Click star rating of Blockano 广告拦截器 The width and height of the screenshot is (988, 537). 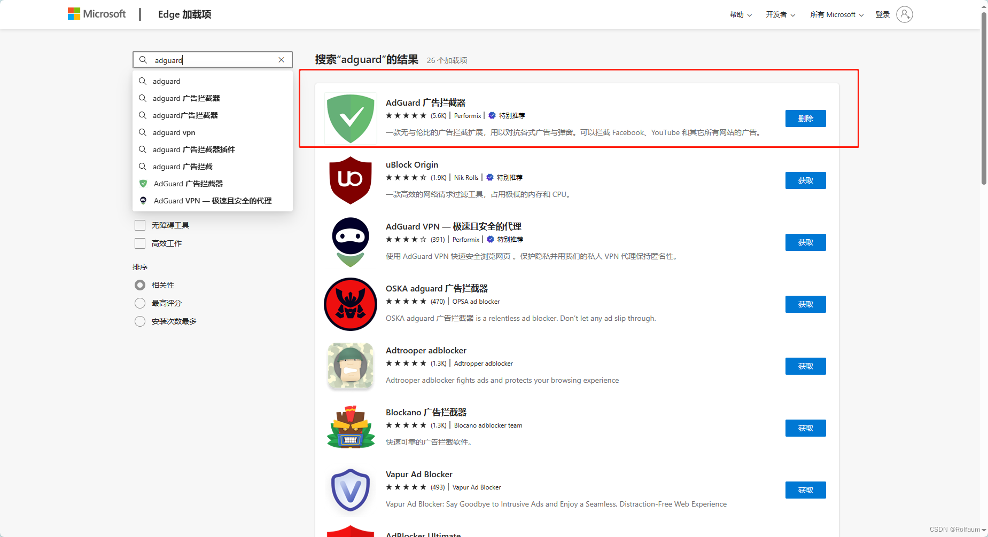coord(406,425)
